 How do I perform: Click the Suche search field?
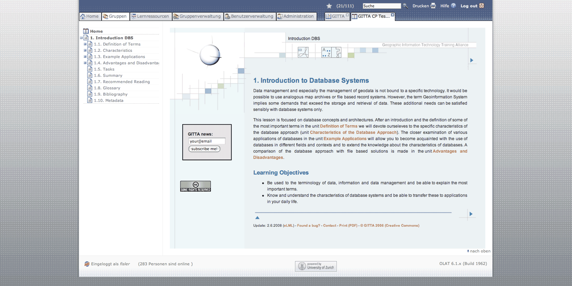click(x=382, y=6)
